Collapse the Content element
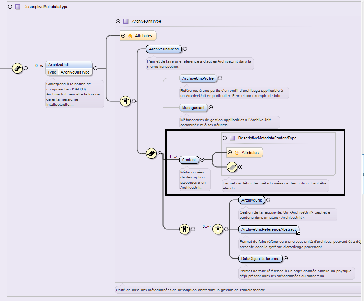364x301 pixels. click(202, 160)
